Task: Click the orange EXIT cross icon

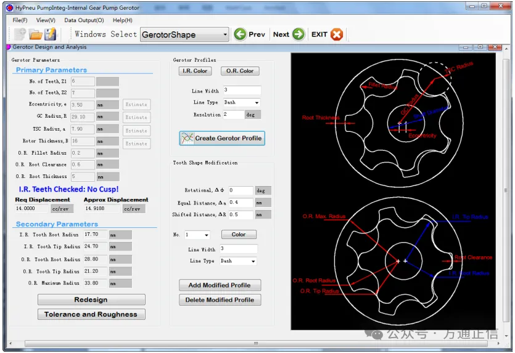Action: pyautogui.click(x=337, y=34)
